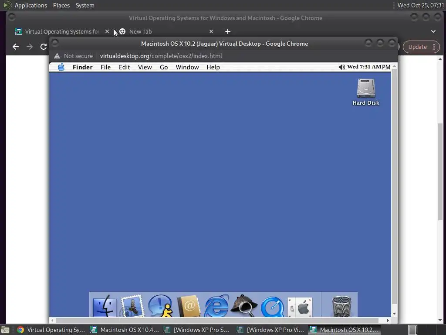This screenshot has width=446, height=335.
Task: Launch QuickTime Player from the dock
Action: point(272,307)
